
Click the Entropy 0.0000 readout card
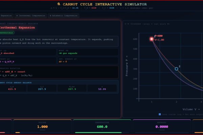coord(161,127)
